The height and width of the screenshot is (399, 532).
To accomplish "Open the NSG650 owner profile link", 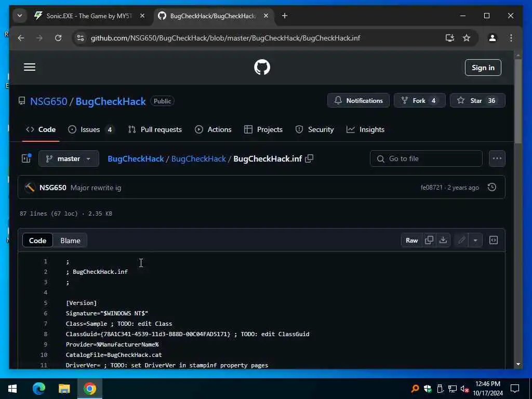I will click(48, 101).
